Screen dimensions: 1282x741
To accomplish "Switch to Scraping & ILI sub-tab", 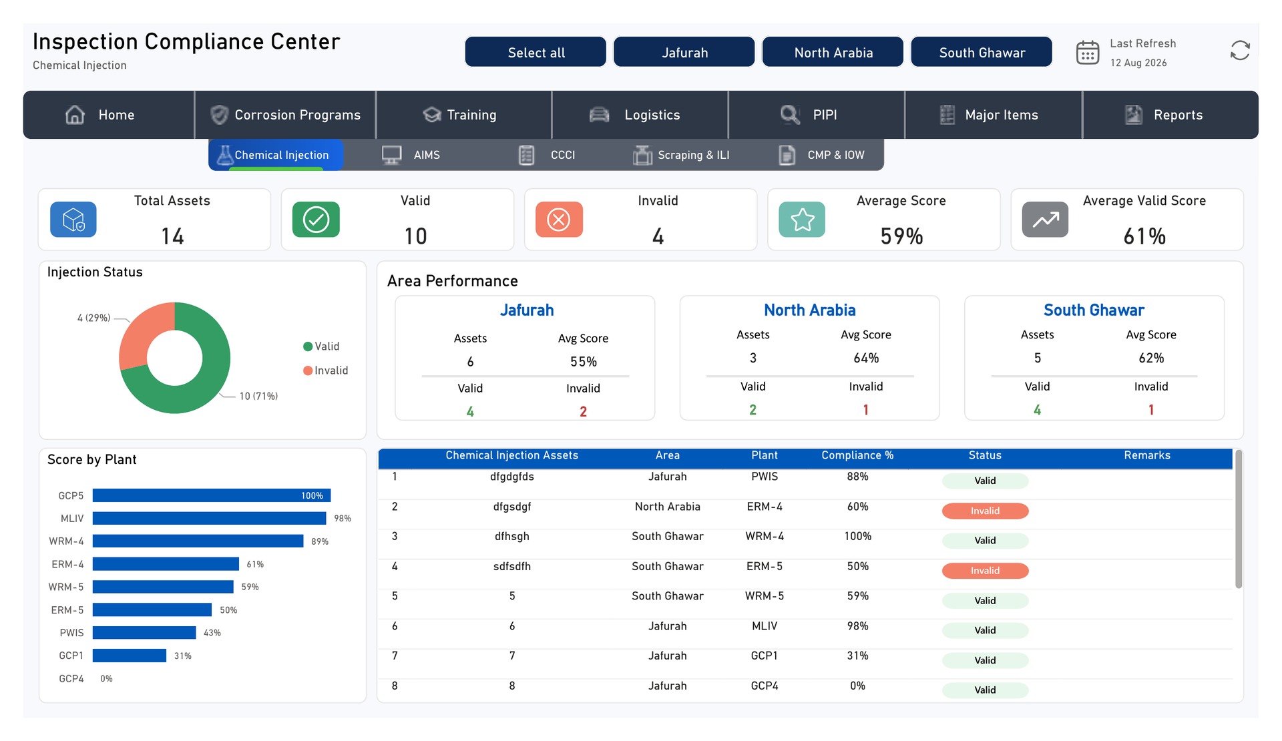I will tap(682, 155).
